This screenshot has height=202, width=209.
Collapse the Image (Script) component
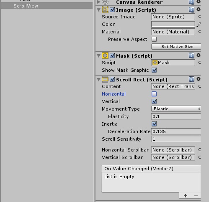point(99,10)
